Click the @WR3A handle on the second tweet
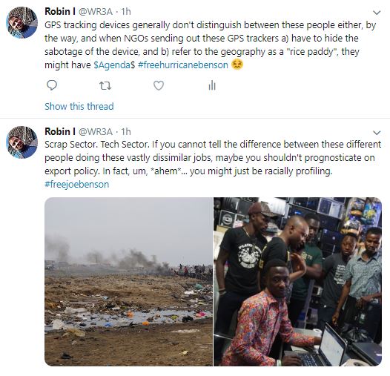Viewport: 390px width, 376px height. (96, 132)
